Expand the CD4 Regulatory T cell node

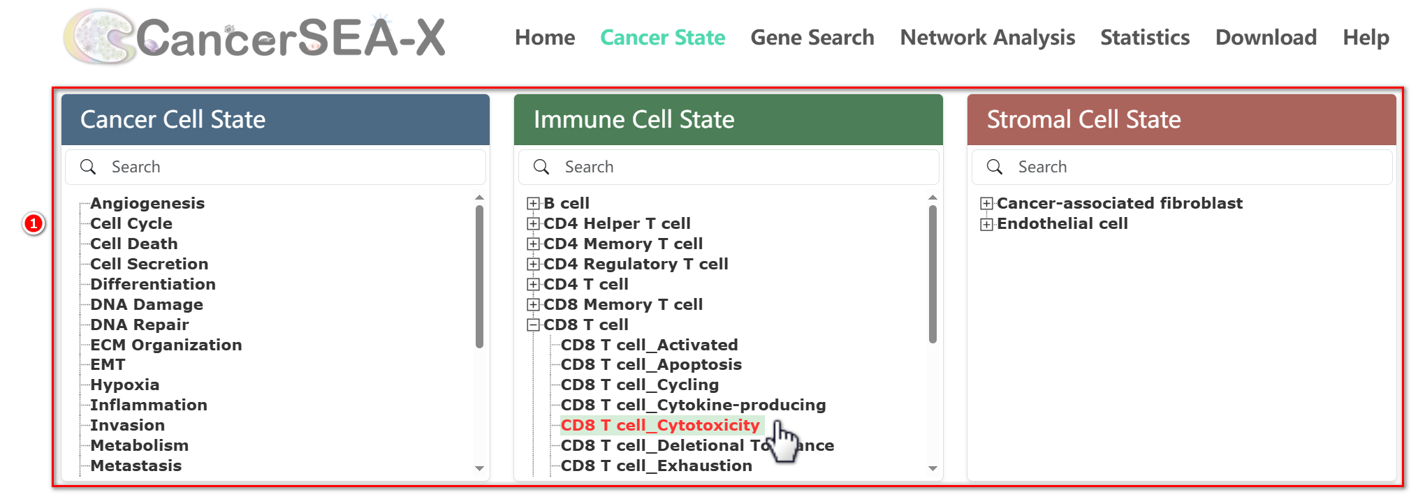tap(533, 265)
